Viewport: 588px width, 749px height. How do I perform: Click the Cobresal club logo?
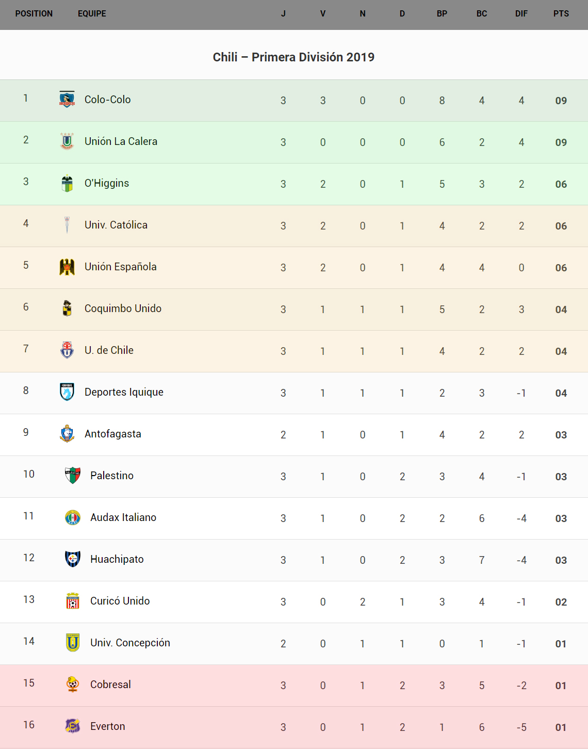click(x=73, y=685)
